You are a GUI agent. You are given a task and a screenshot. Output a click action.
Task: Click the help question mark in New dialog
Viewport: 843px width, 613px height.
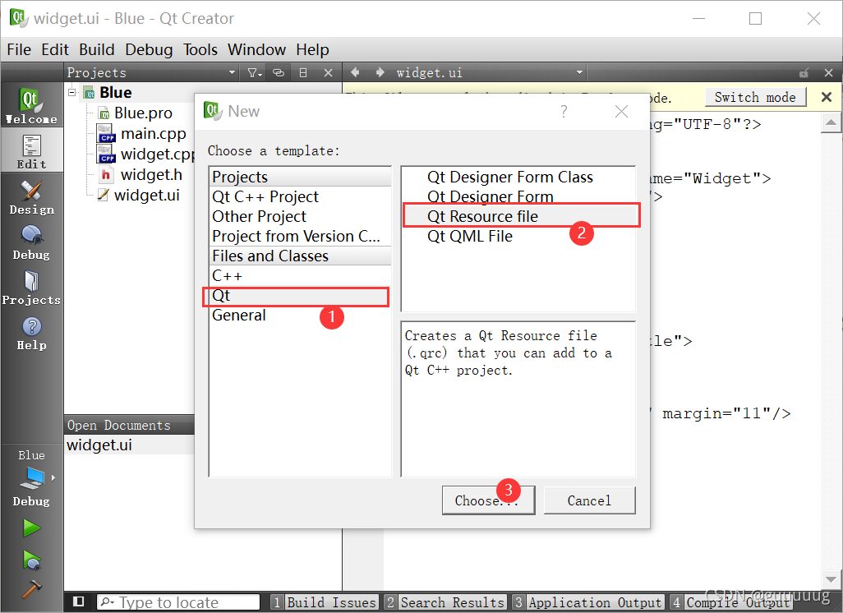[x=564, y=111]
